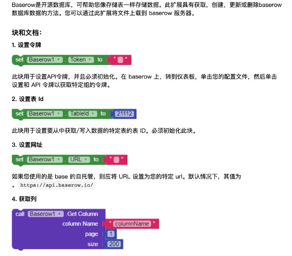Open the URL property dropdown
This screenshot has width=292, height=256.
tap(79, 159)
